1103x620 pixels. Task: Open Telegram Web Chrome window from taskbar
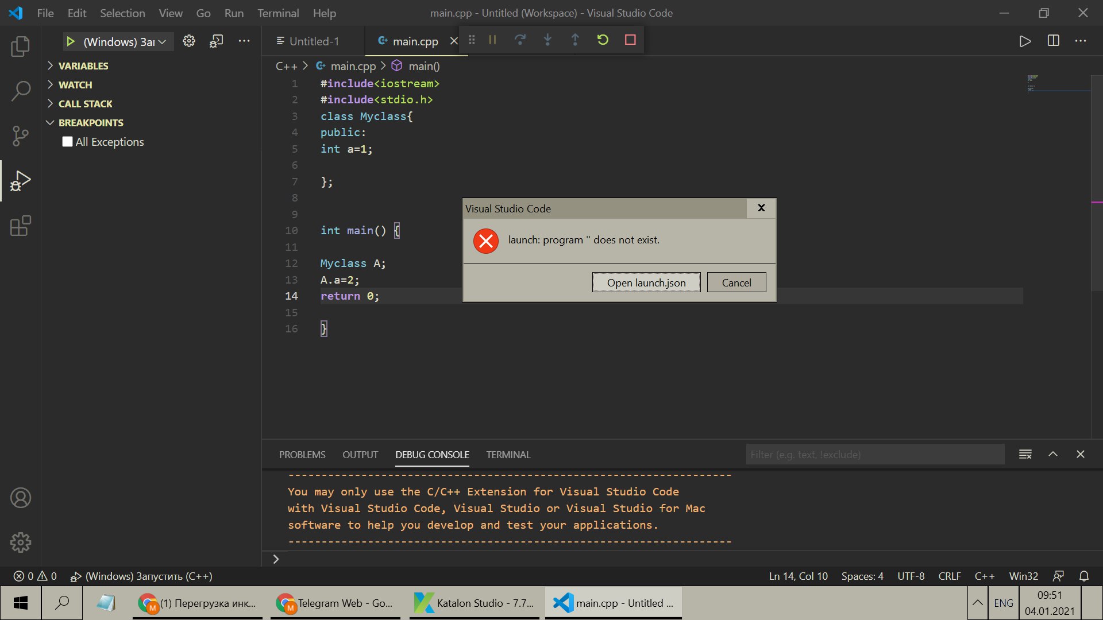[x=335, y=603]
